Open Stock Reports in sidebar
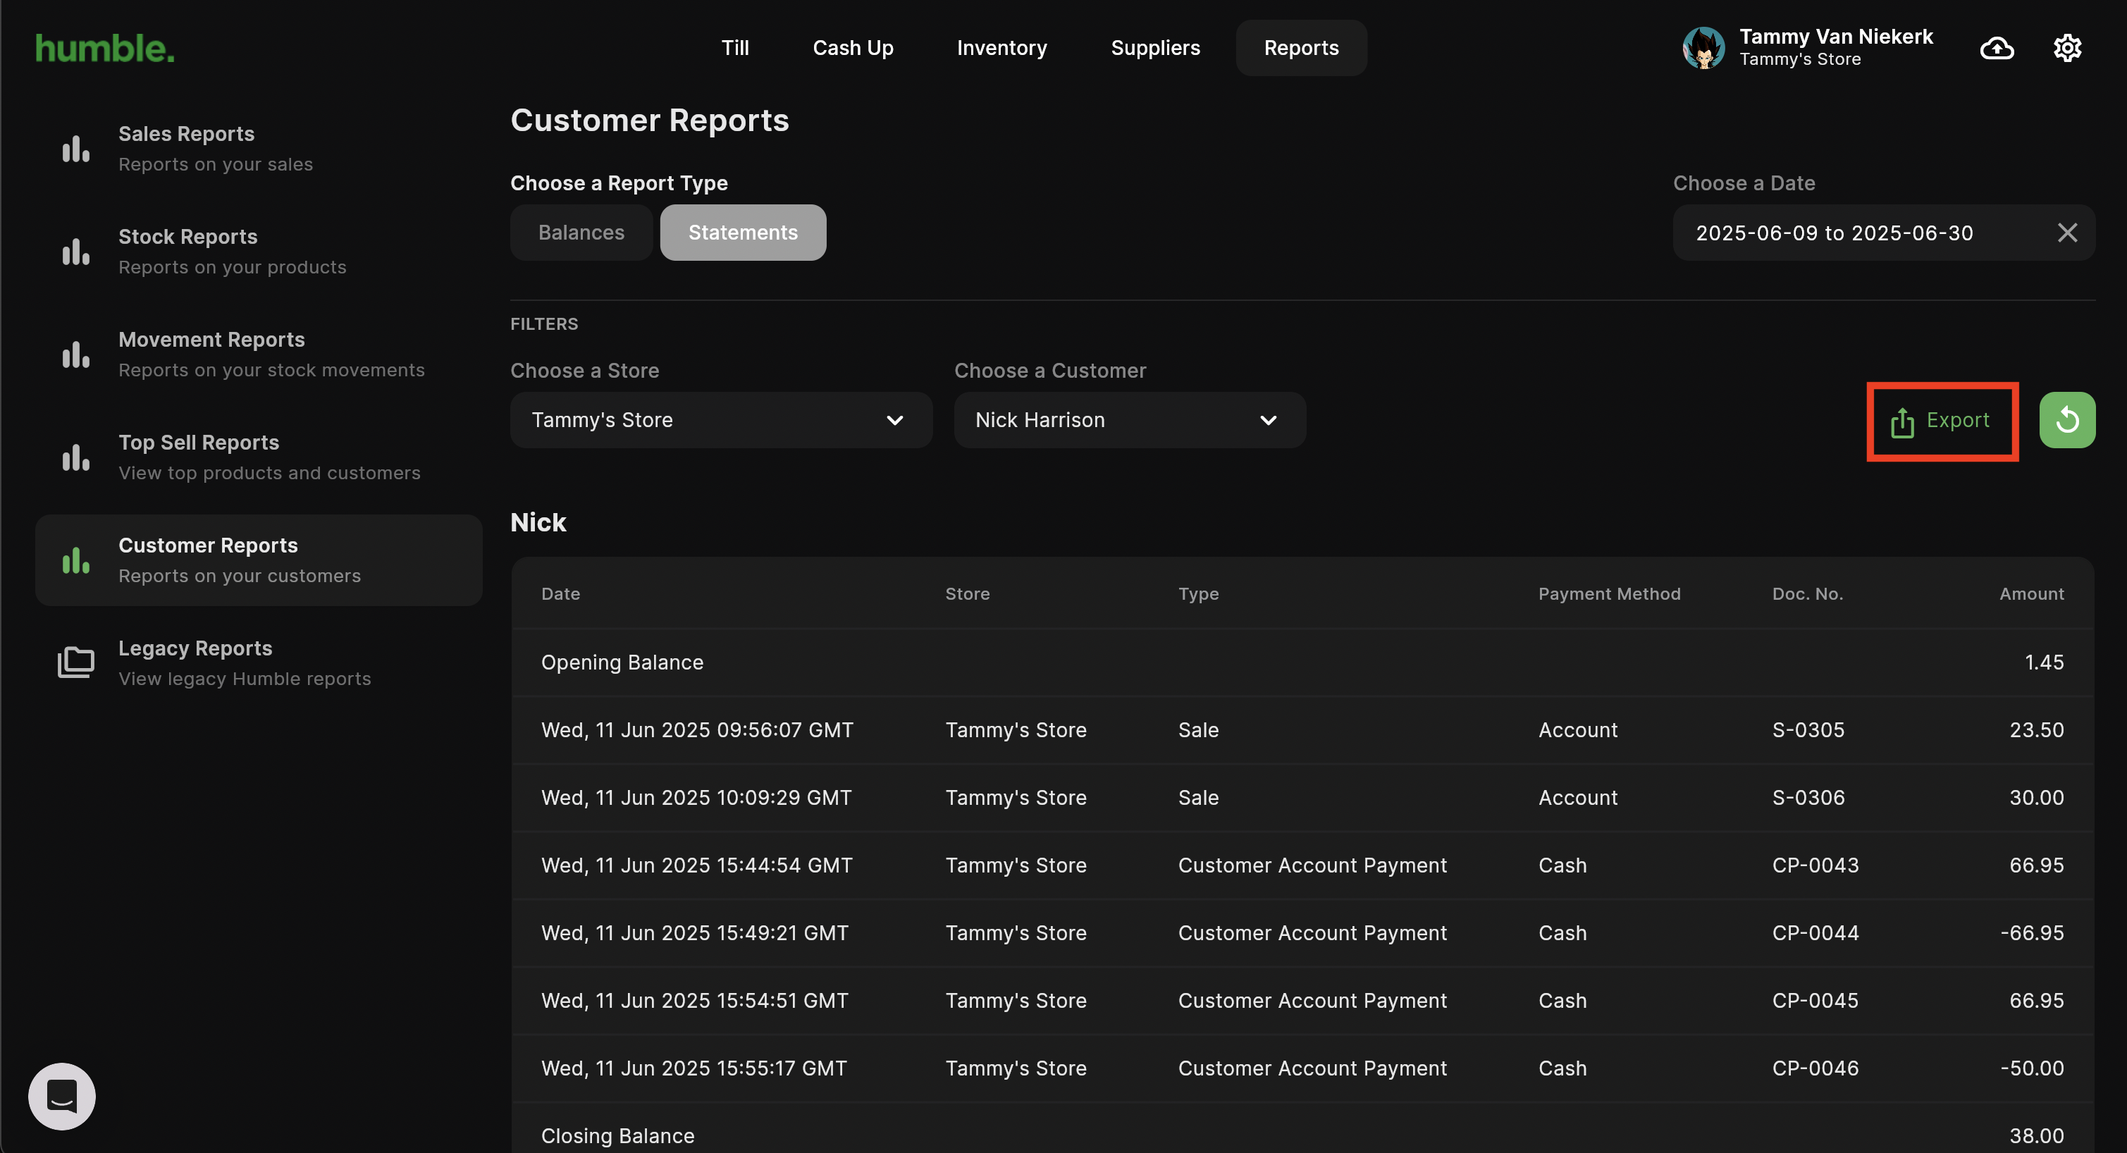 (259, 252)
